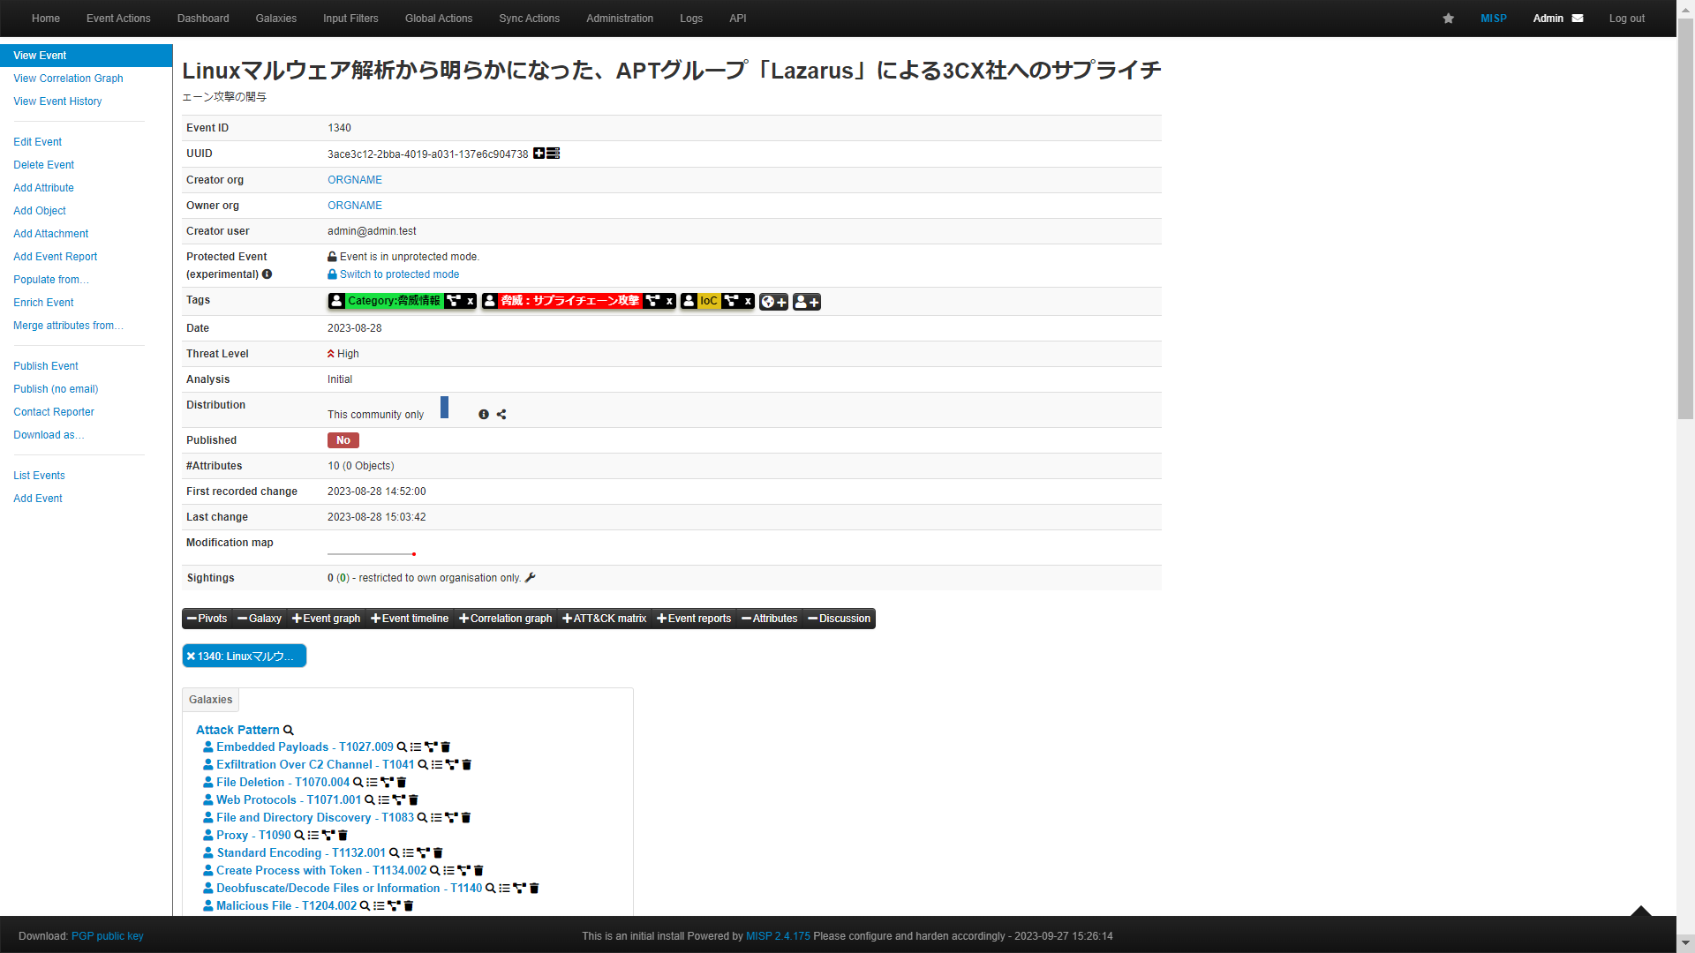Viewport: 1695px width, 953px height.
Task: Click the scroll-to-top arrow at bottom right
Action: point(1640,911)
